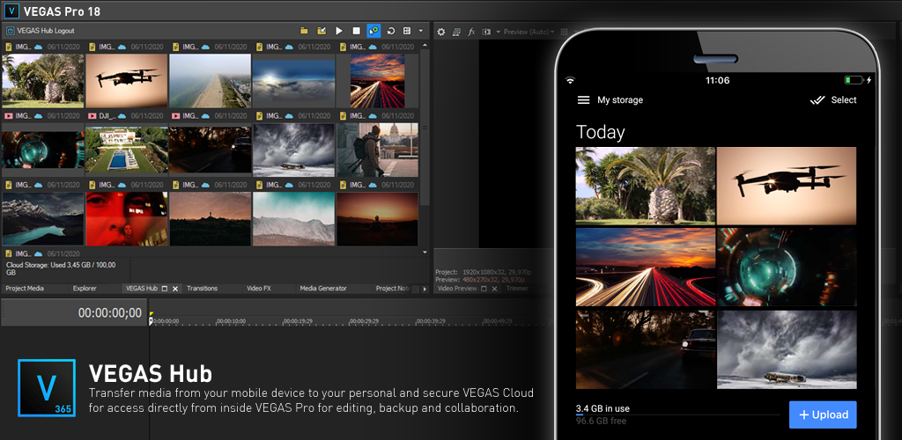Click the import-to-folder icon in Hub toolbar
The image size is (902, 440).
pos(322,31)
